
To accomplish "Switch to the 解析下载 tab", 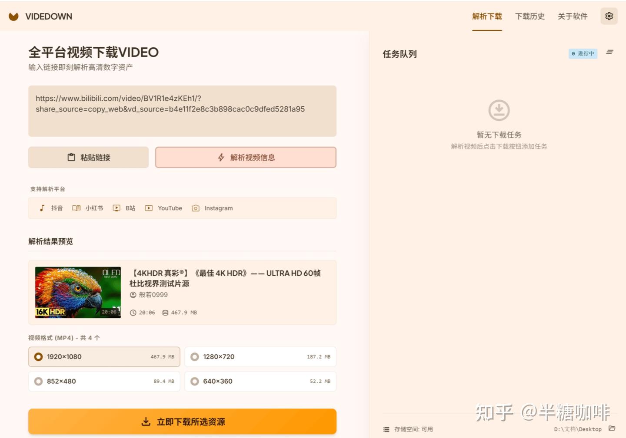I will point(487,16).
